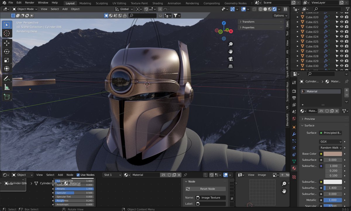Select the Scale tool in the toolbar
The height and width of the screenshot is (211, 351).
[x=6, y=60]
